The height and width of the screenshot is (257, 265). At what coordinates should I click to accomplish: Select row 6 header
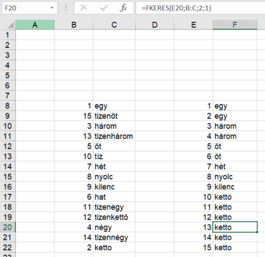[x=8, y=85]
